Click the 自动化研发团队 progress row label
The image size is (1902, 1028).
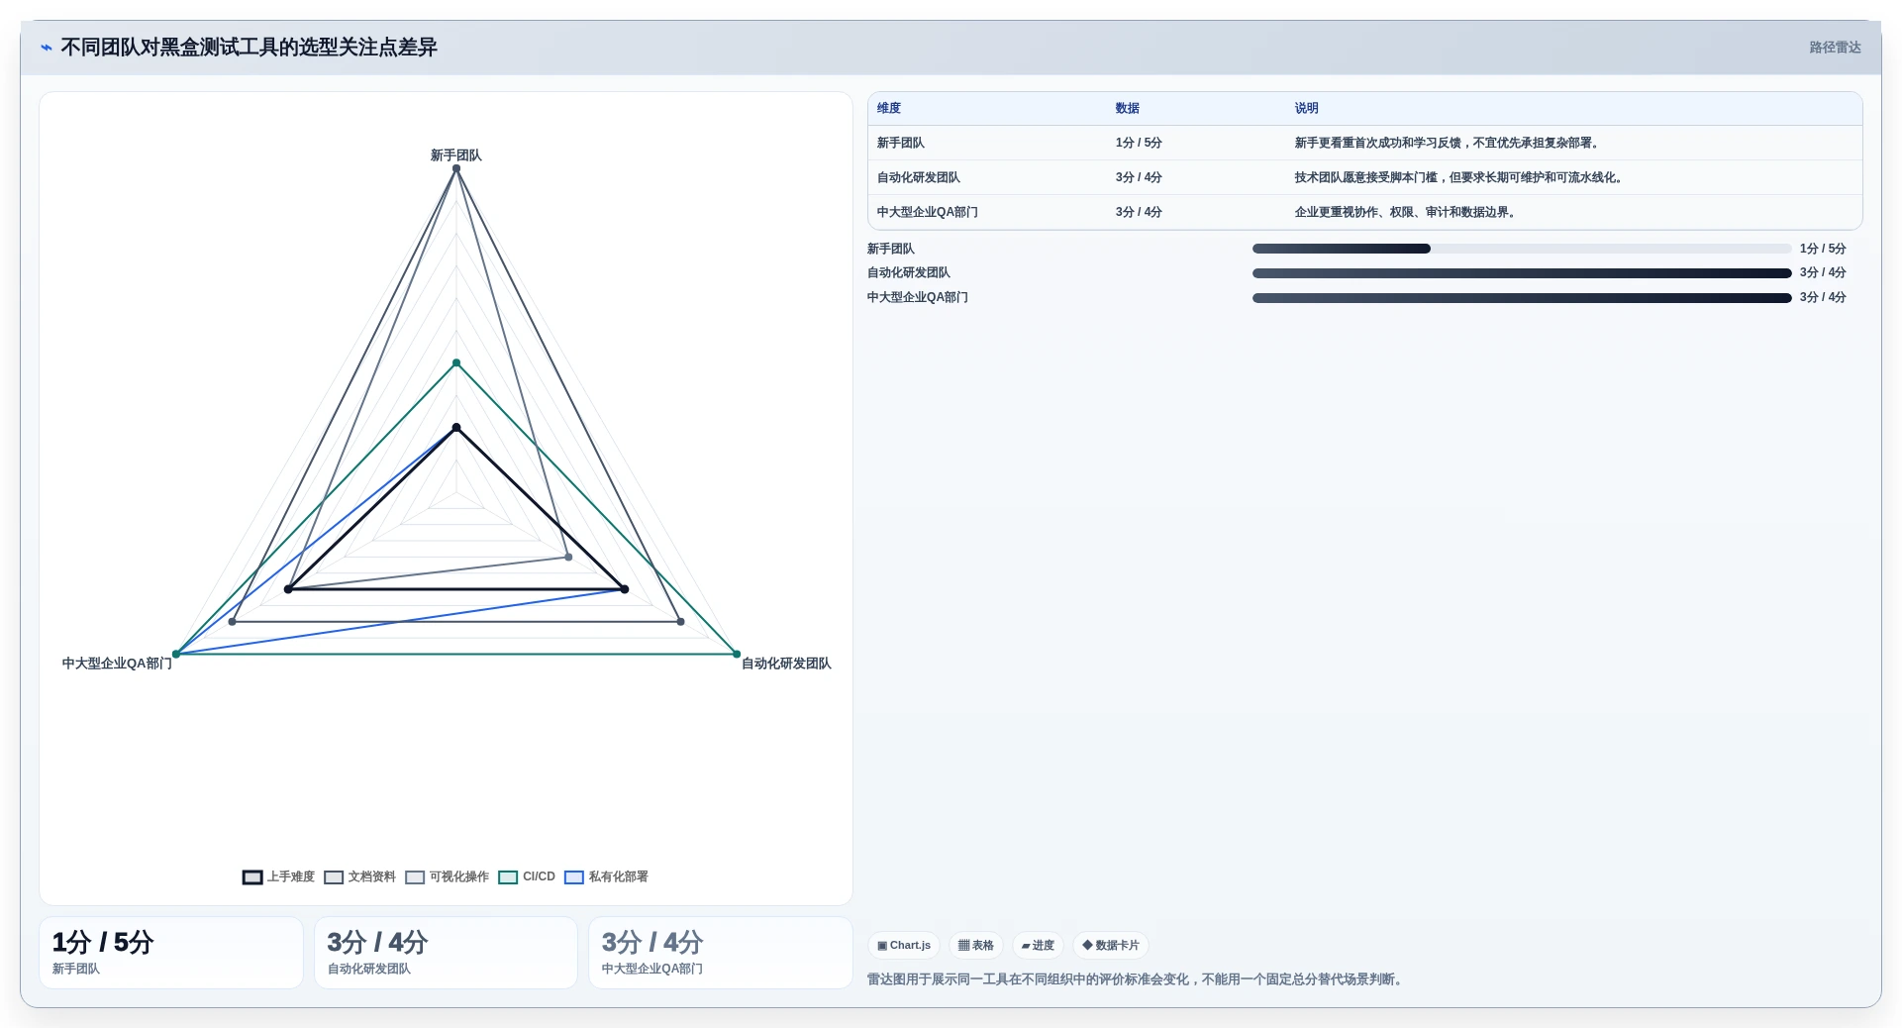909,273
